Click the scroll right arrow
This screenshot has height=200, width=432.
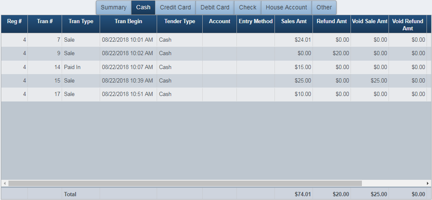(x=428, y=184)
